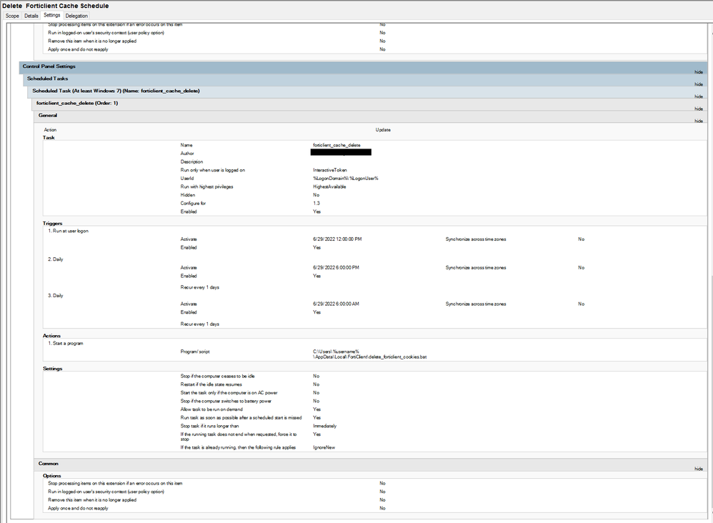This screenshot has height=523, width=713.
Task: Select the 'InteractiveToken' value
Action: [329, 170]
